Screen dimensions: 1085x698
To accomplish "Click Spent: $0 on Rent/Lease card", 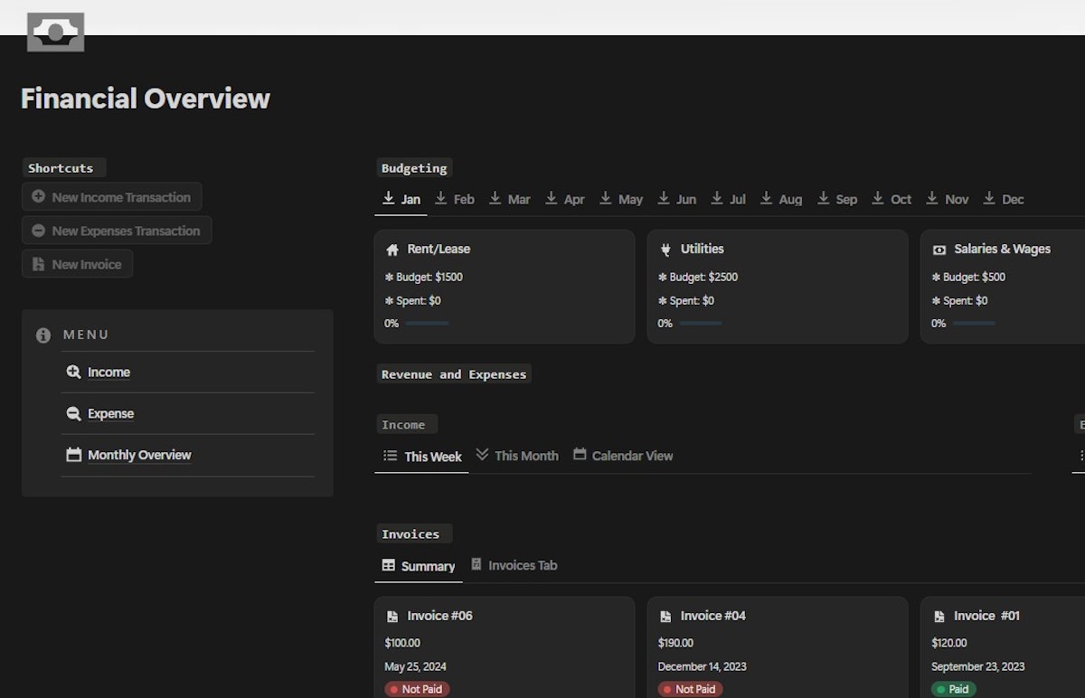I will pyautogui.click(x=413, y=301).
